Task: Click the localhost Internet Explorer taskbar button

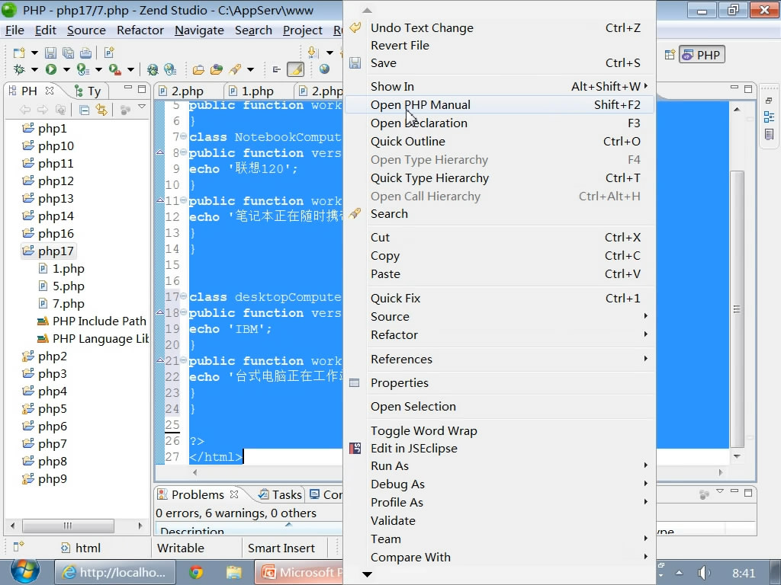Action: point(115,573)
